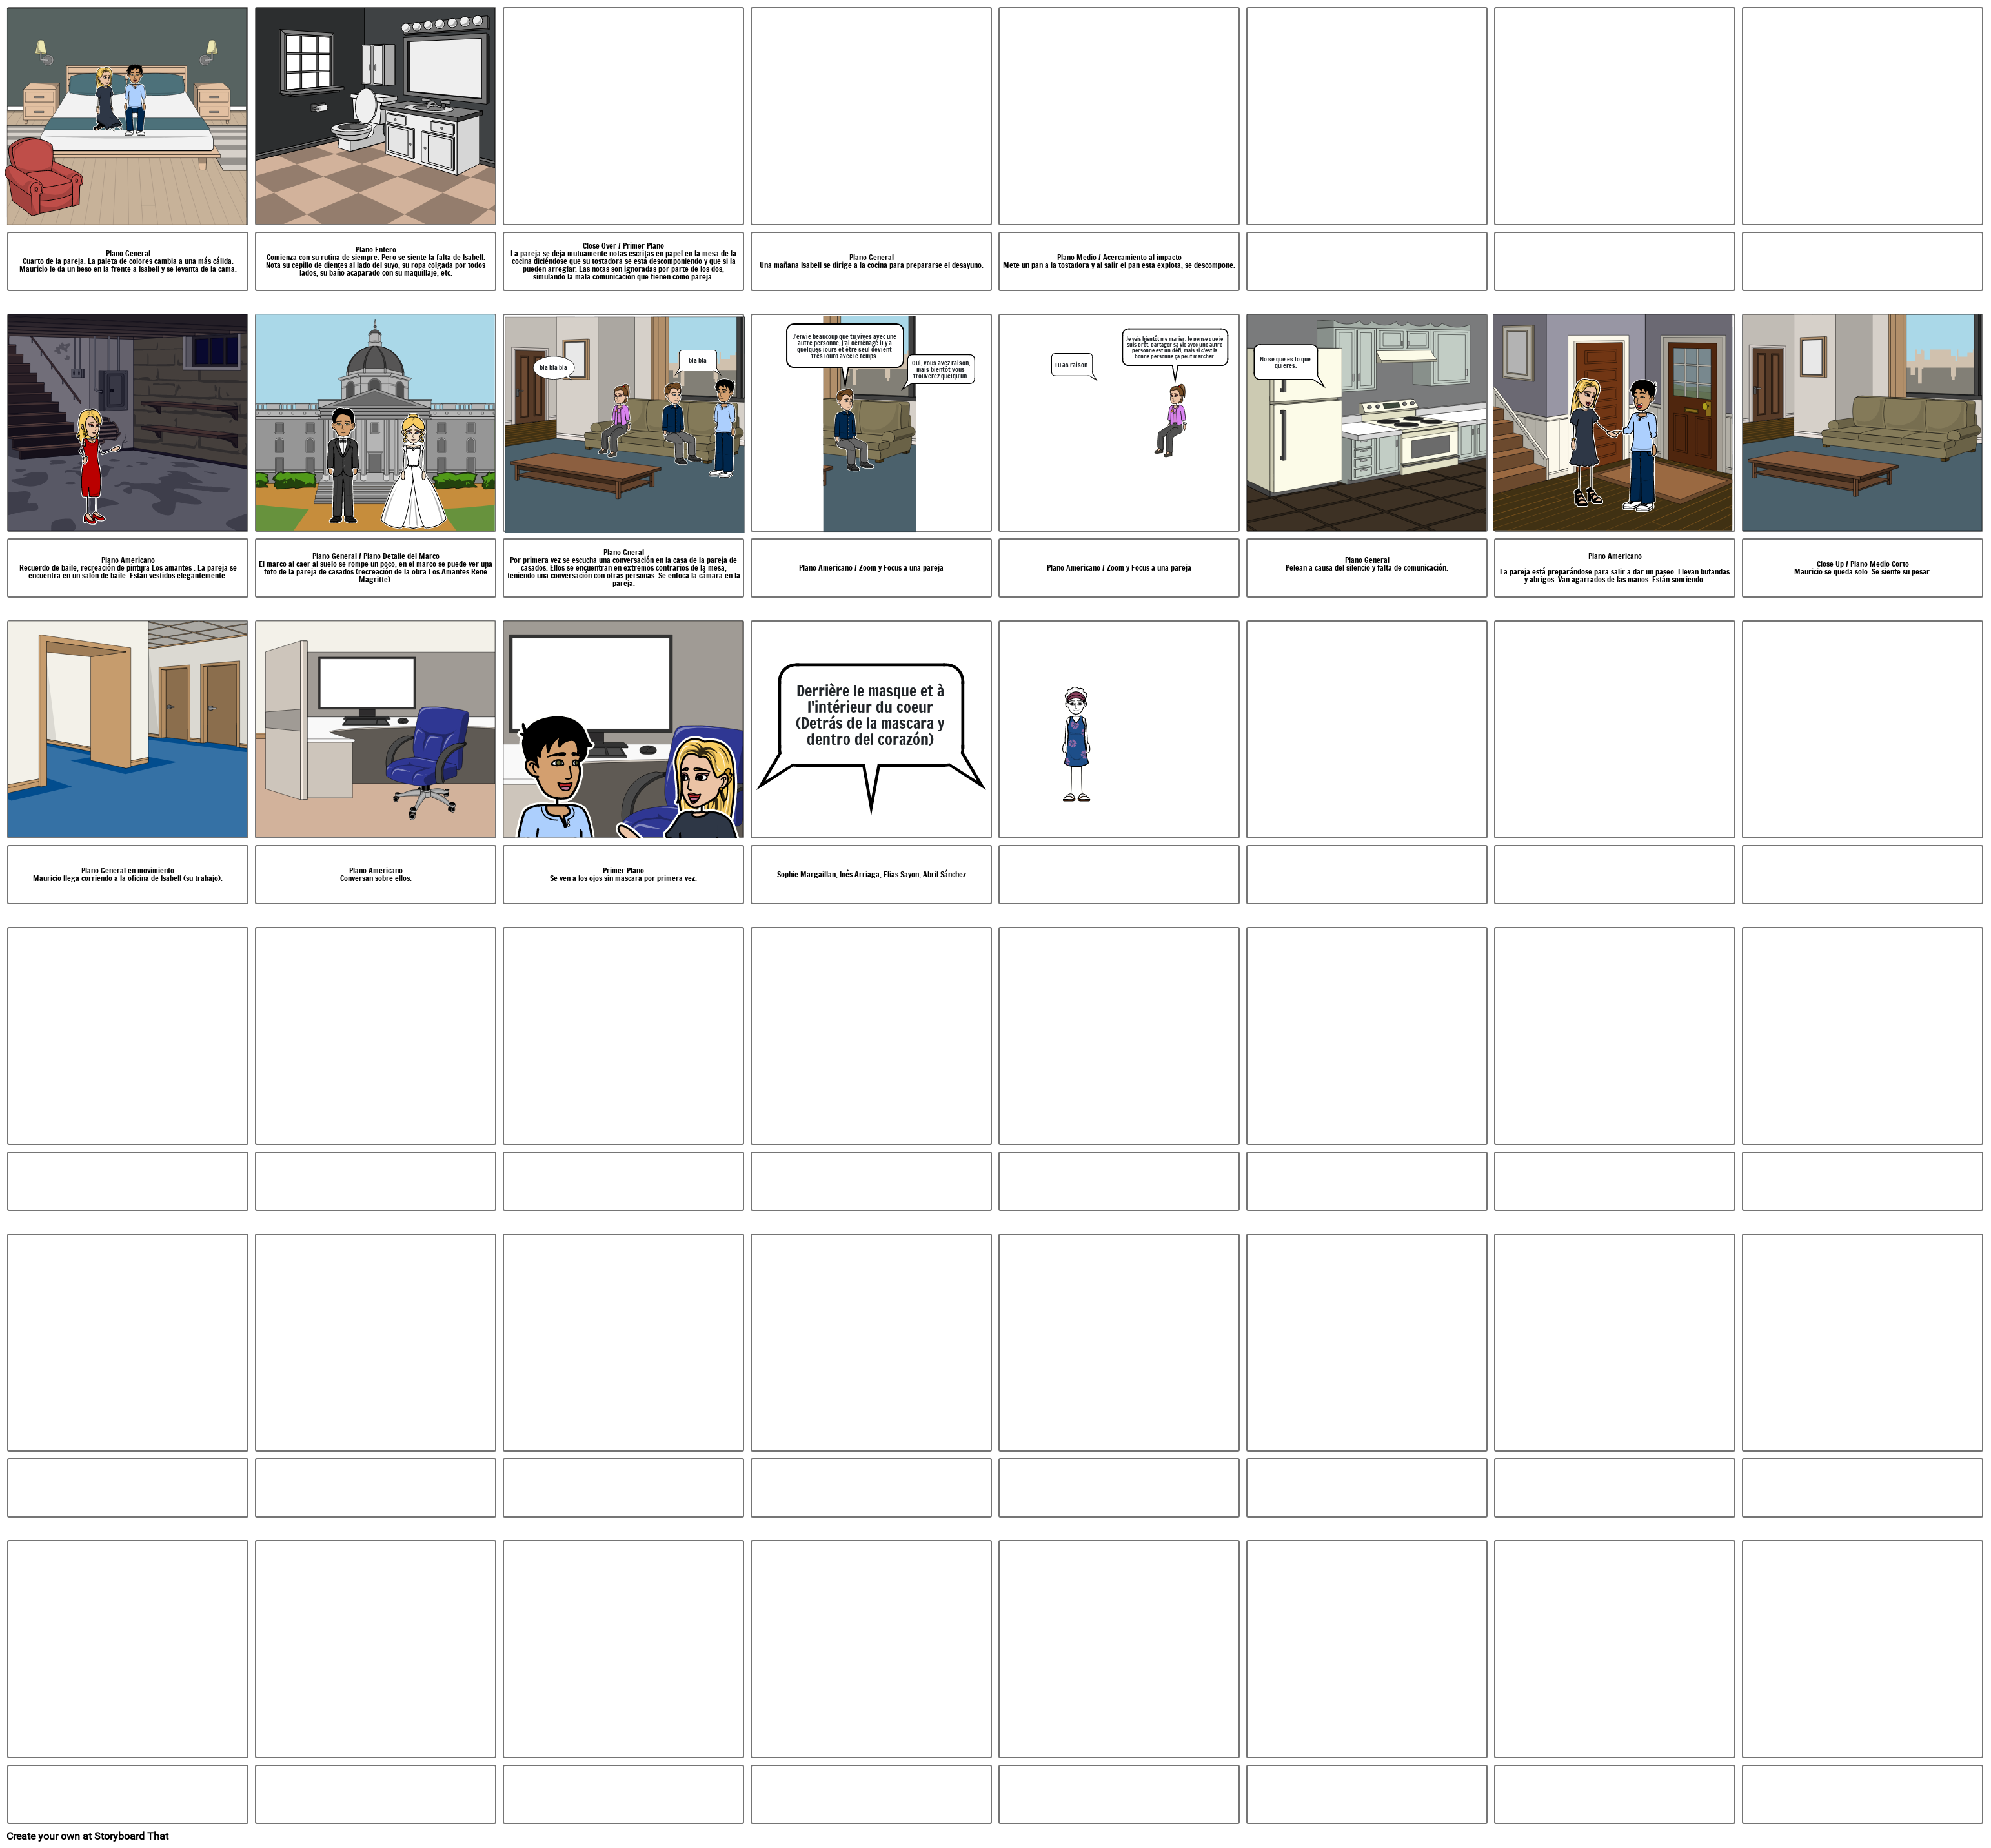Click the 'Plano Medio / Acercamiento al impacto' caption
Screen dimensions: 1991x1848
click(x=1119, y=262)
